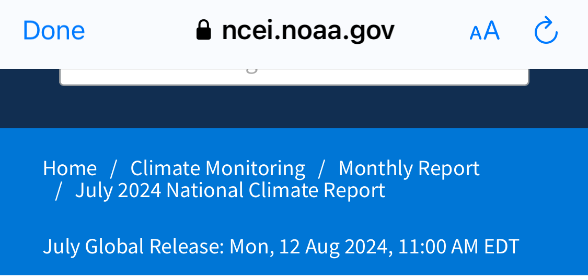This screenshot has height=280, width=588.
Task: Open the Climate Monitoring breadcrumb link
Action: click(217, 168)
